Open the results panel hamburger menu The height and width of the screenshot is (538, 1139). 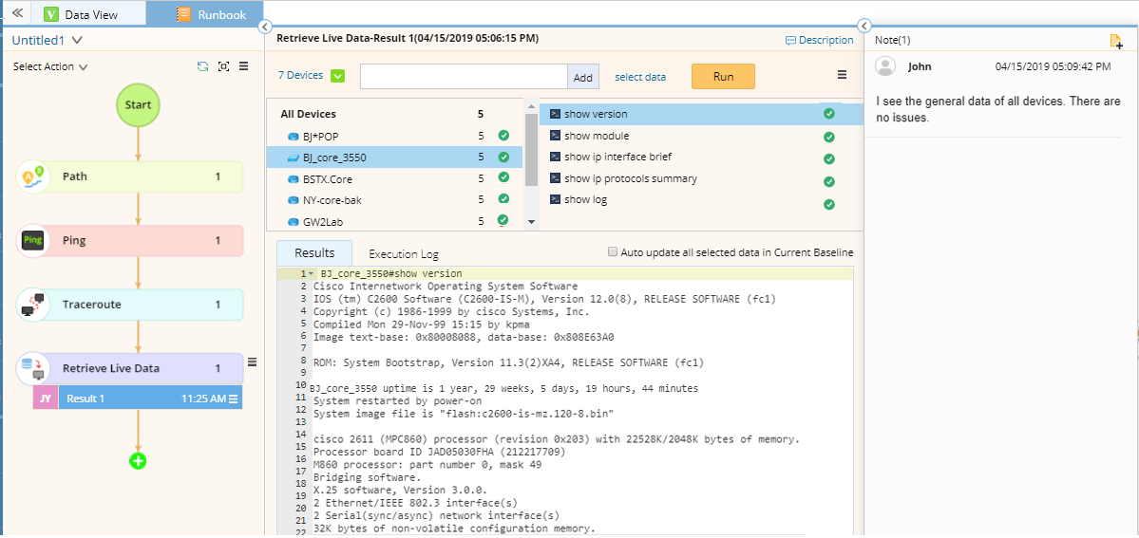pos(842,76)
